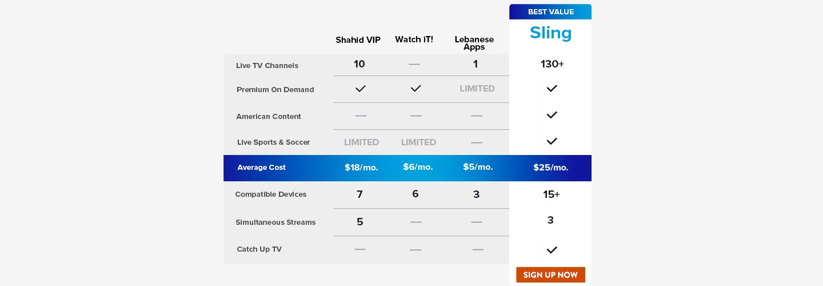This screenshot has width=823, height=286.
Task: Click the Average Cost row label
Action: coord(261,168)
